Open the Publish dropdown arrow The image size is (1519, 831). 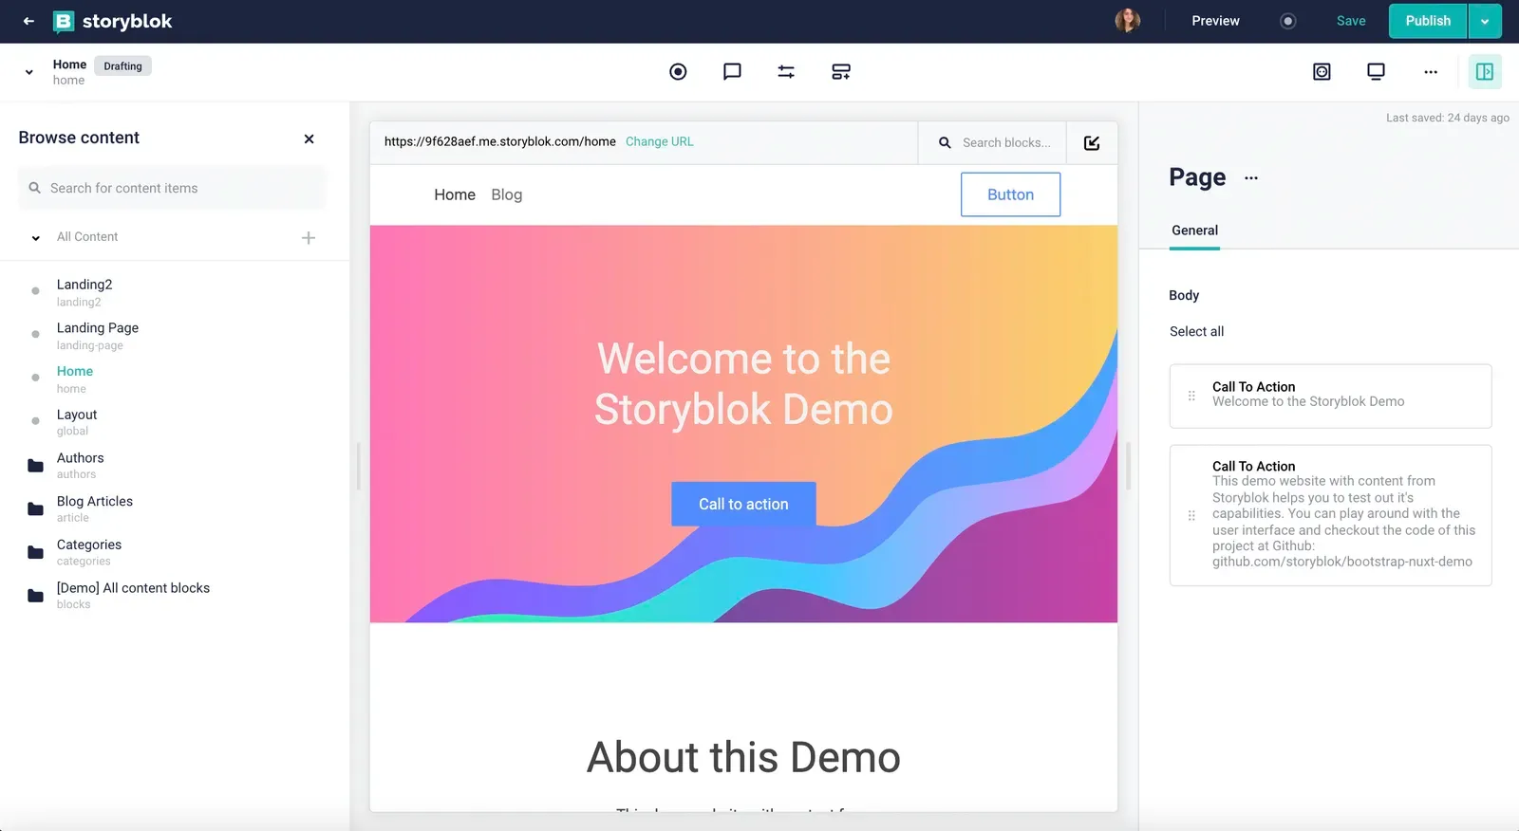[x=1485, y=21]
